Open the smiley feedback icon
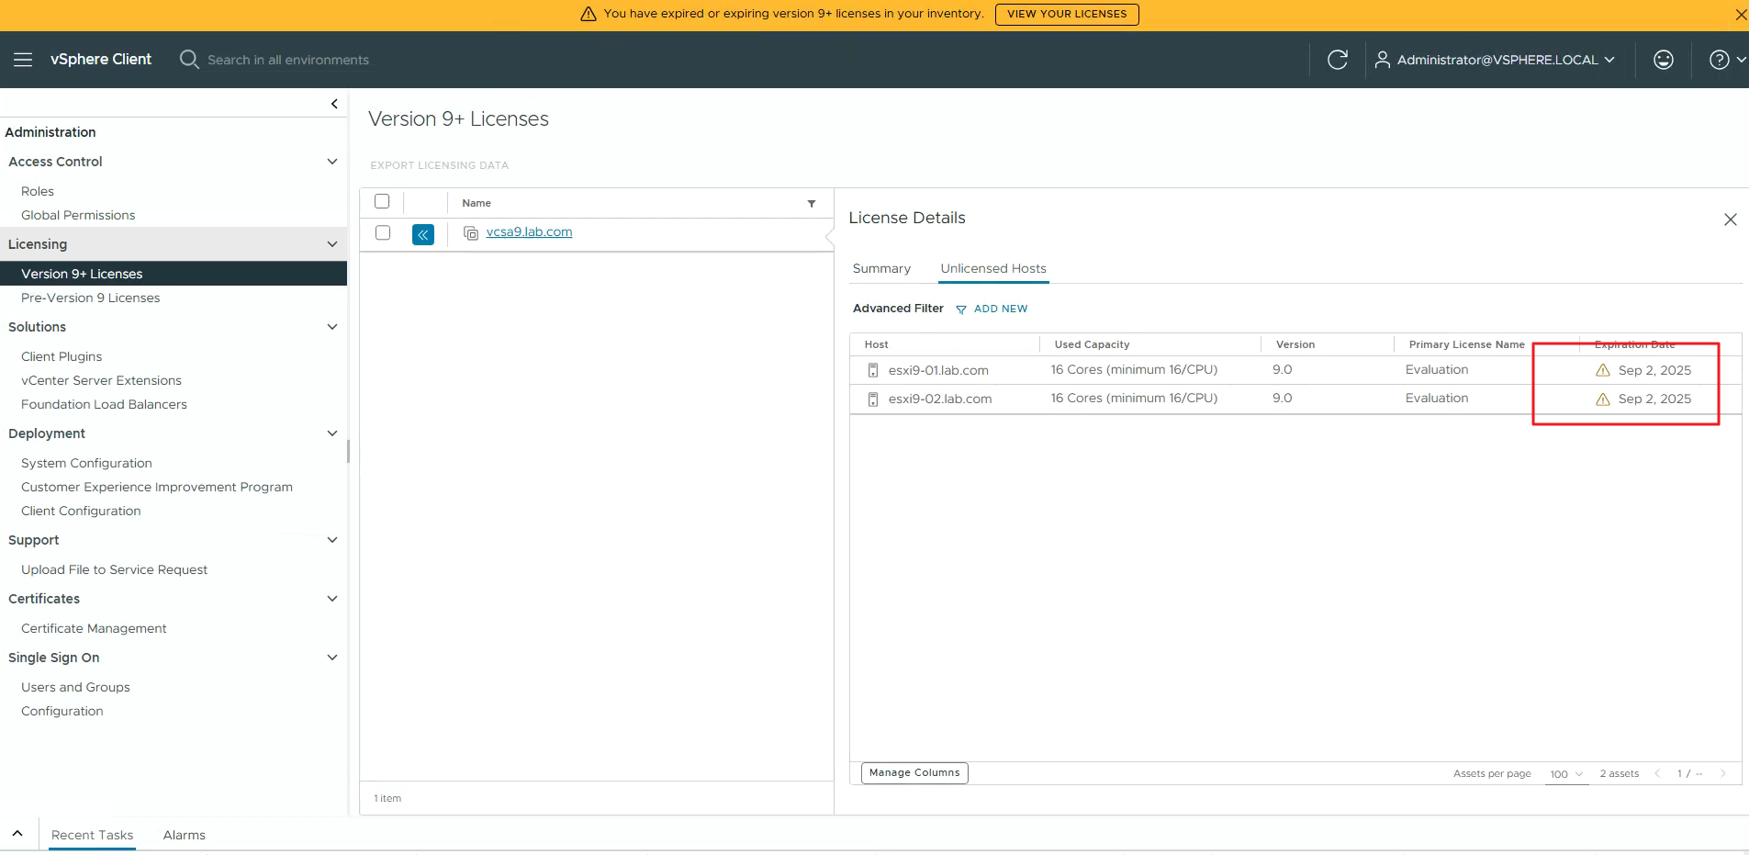The height and width of the screenshot is (855, 1749). (1663, 60)
